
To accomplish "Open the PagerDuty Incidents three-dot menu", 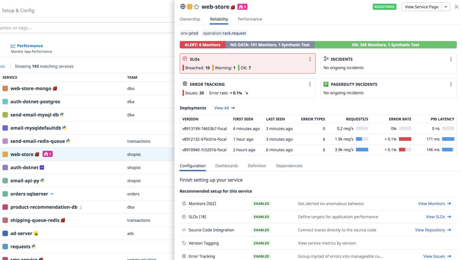I will [451, 84].
